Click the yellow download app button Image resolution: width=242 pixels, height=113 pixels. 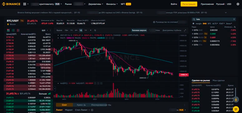pyautogui.click(x=236, y=99)
